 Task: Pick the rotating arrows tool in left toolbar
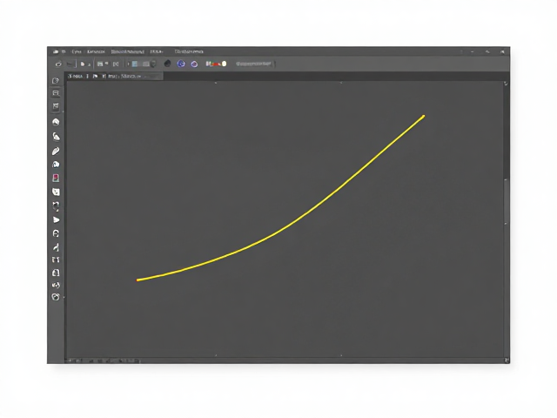click(x=56, y=206)
